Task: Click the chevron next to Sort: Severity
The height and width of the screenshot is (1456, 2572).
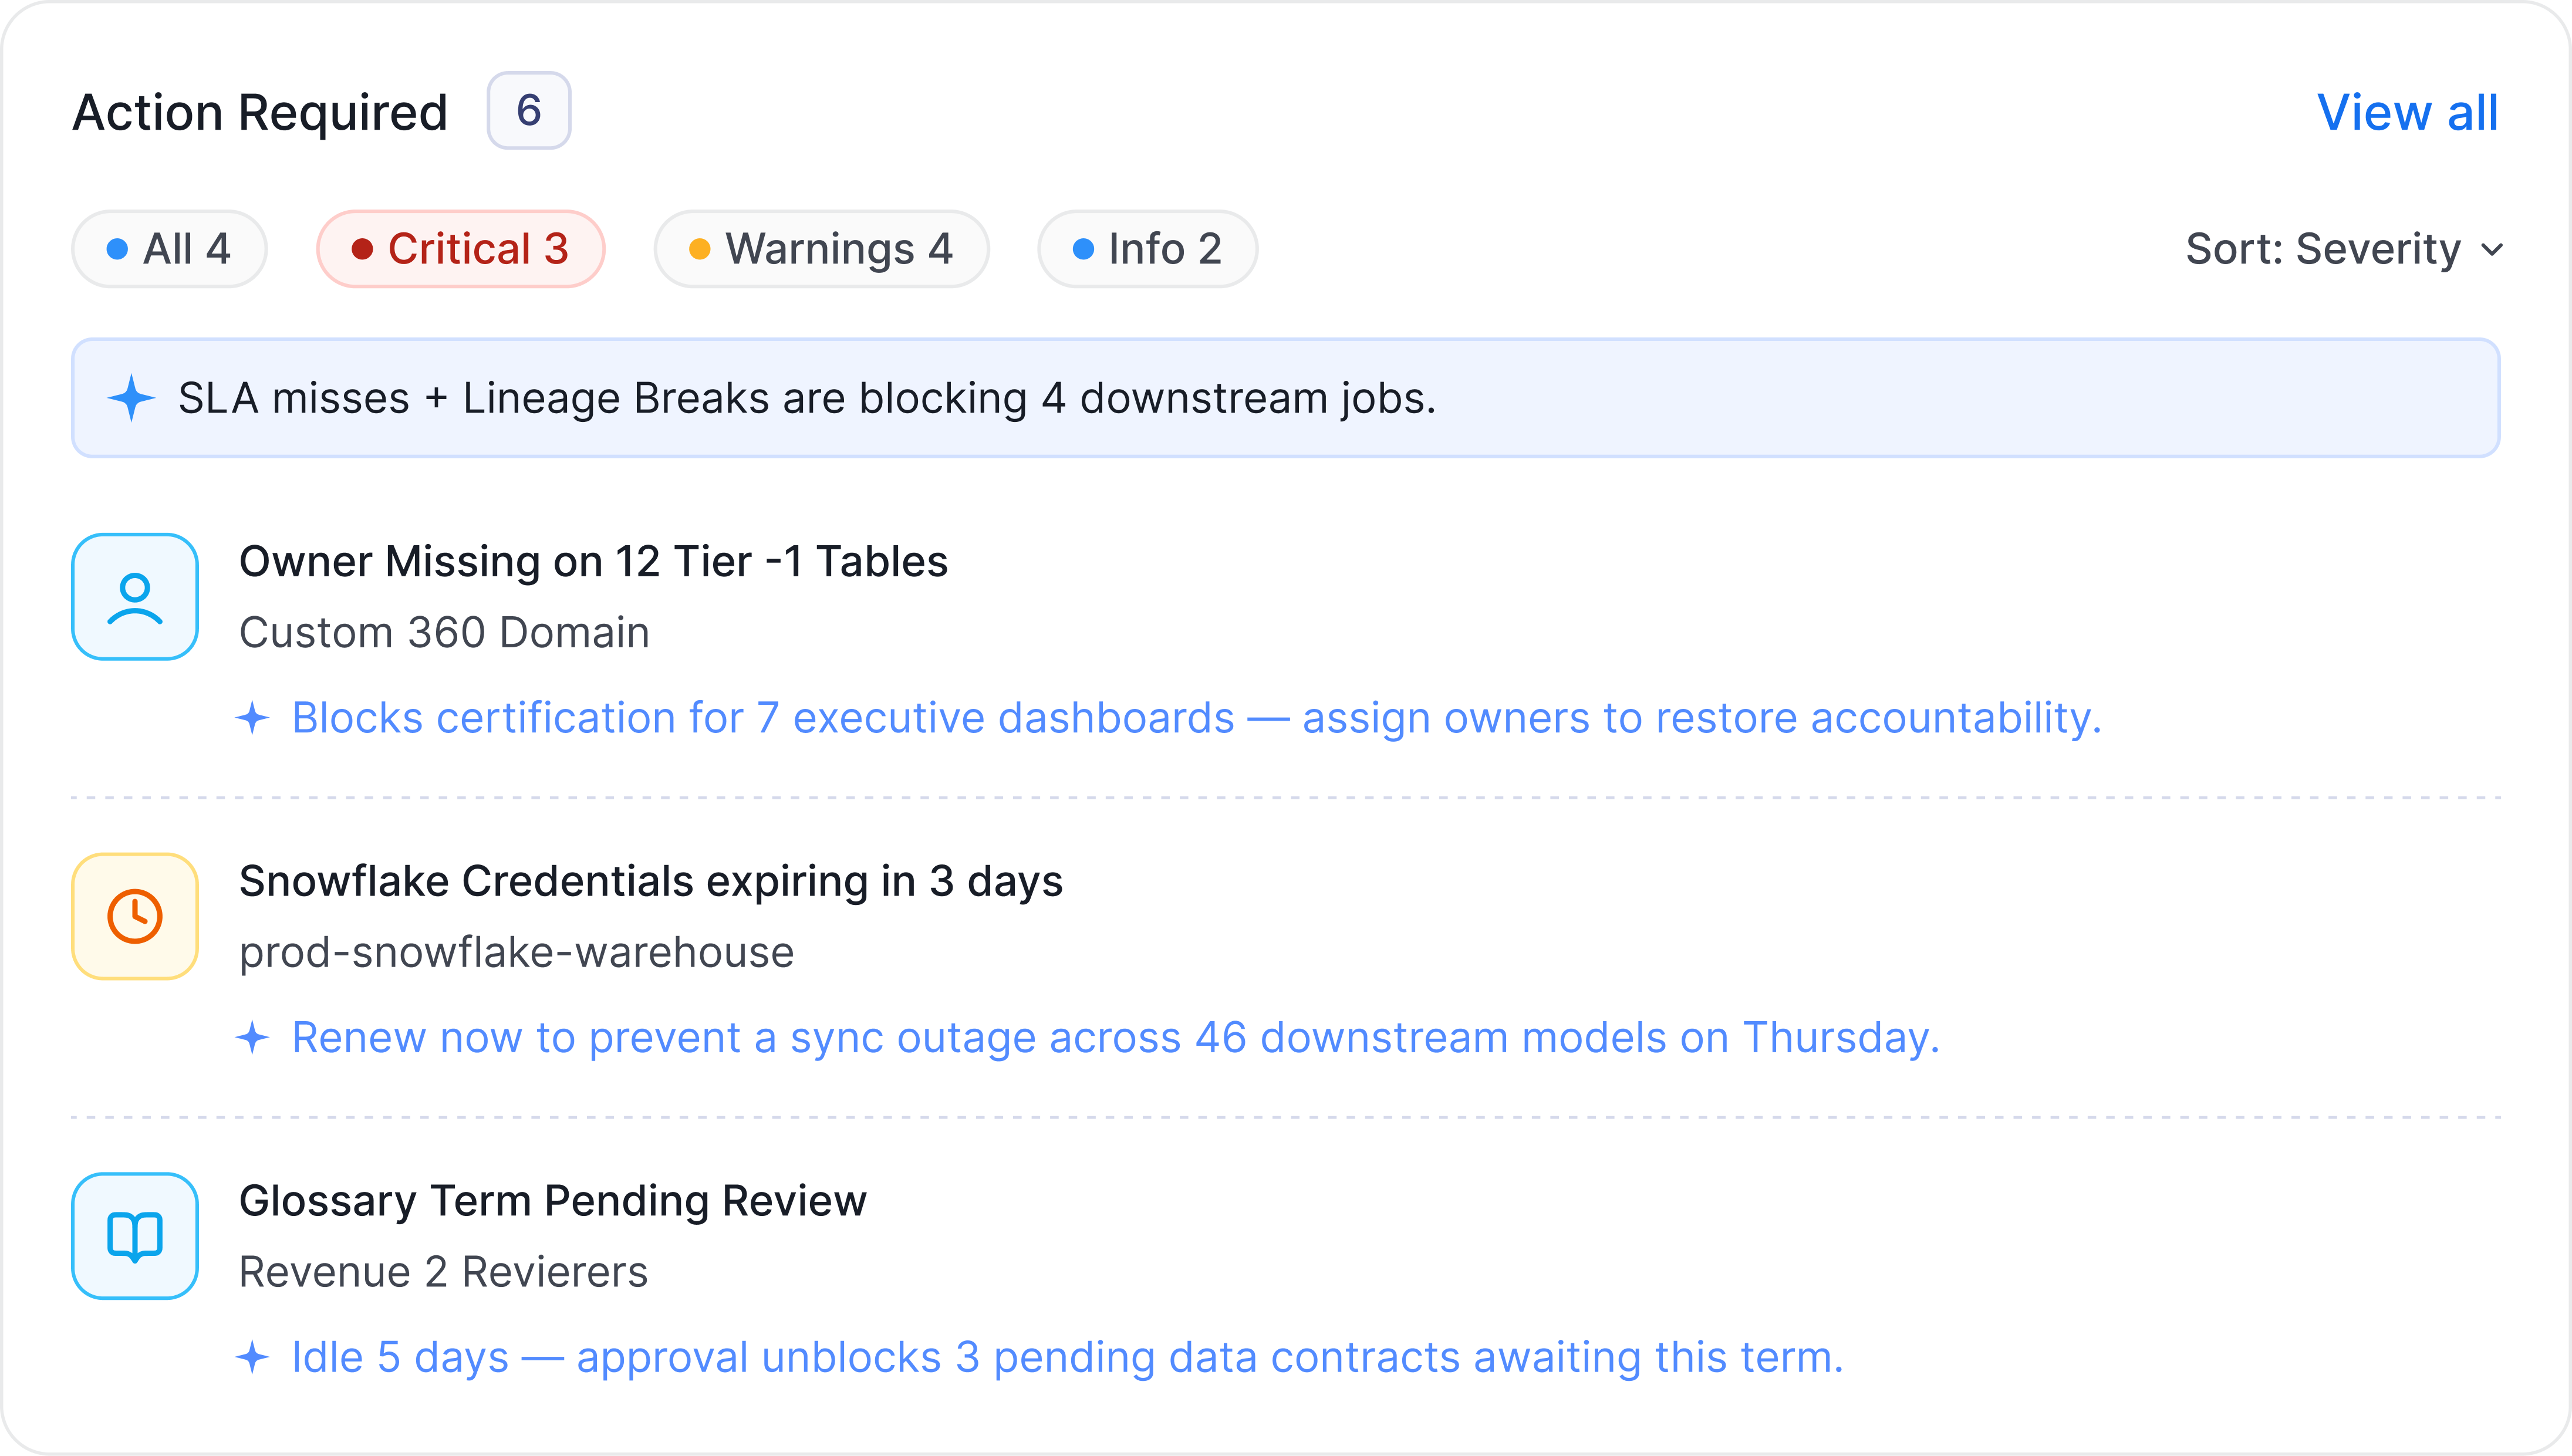Action: (2492, 250)
